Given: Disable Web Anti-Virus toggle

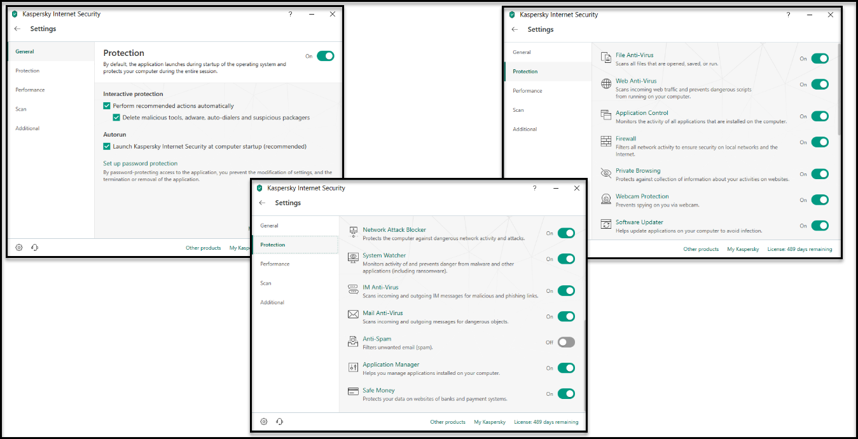Looking at the screenshot, I should click(820, 84).
